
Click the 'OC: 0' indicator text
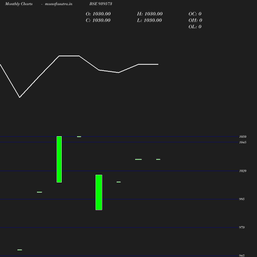tap(195, 14)
